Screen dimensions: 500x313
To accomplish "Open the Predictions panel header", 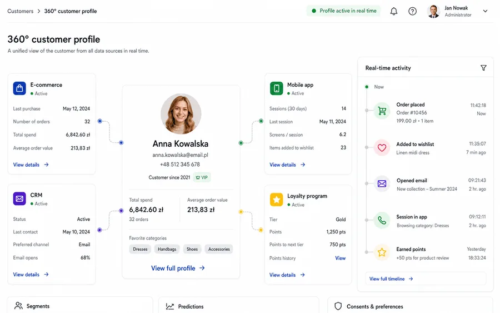I will click(x=238, y=306).
